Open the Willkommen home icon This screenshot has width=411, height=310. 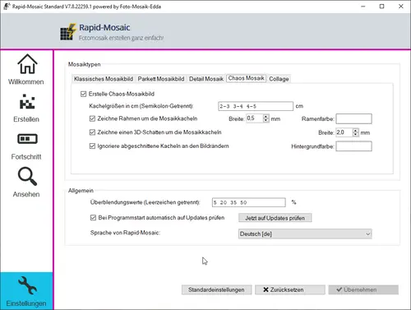point(27,64)
